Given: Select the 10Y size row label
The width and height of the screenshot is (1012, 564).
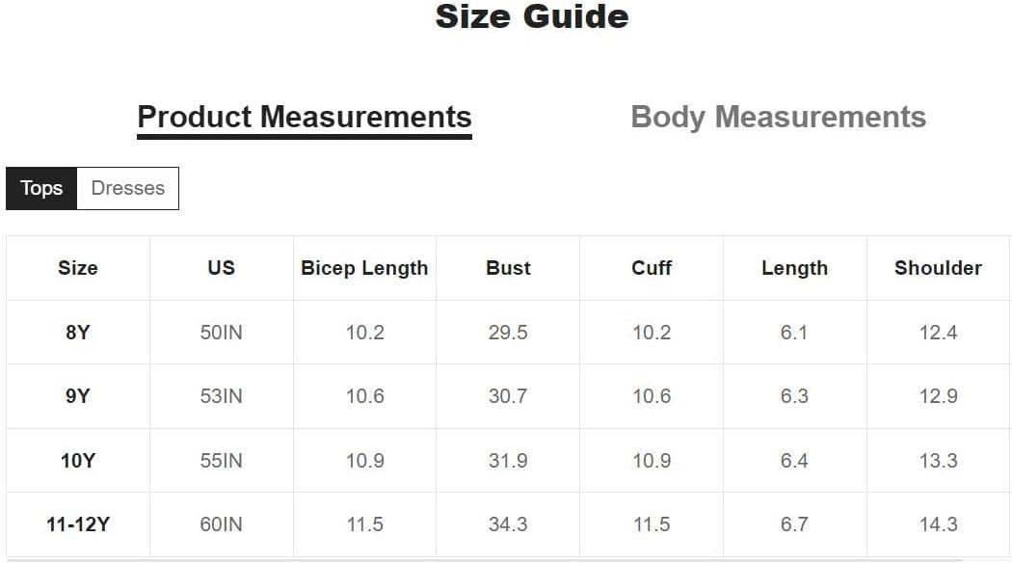Looking at the screenshot, I should click(x=78, y=461).
